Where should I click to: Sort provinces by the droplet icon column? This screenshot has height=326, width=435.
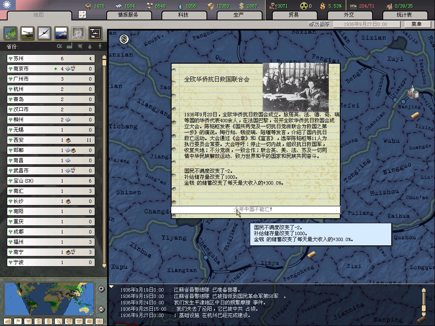pyautogui.click(x=90, y=46)
